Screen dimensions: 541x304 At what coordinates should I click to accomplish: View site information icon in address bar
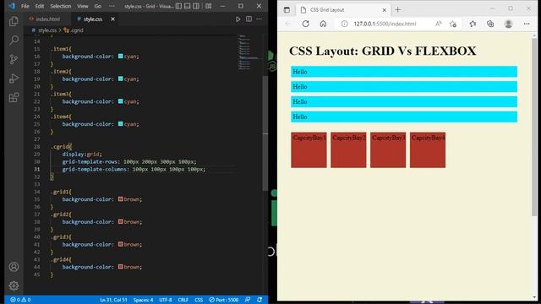click(344, 24)
